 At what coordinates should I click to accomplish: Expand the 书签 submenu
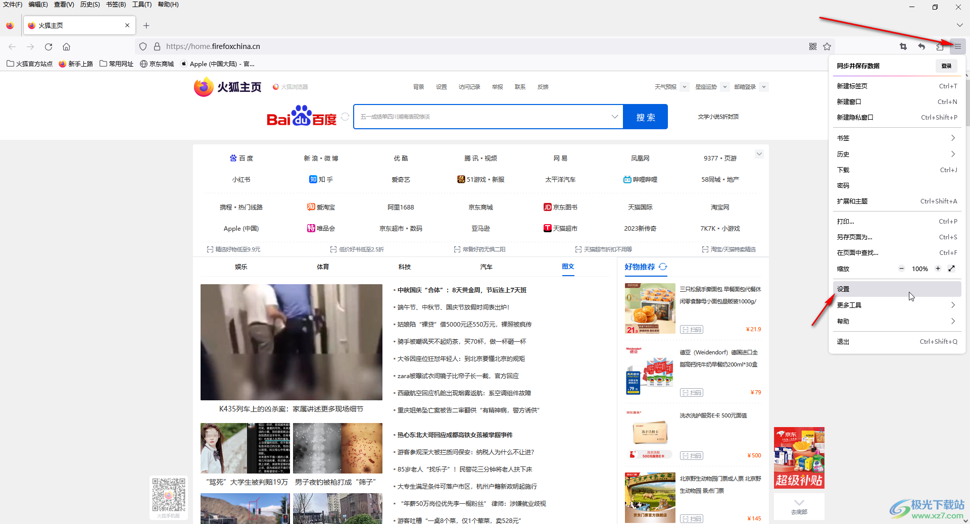coord(897,138)
